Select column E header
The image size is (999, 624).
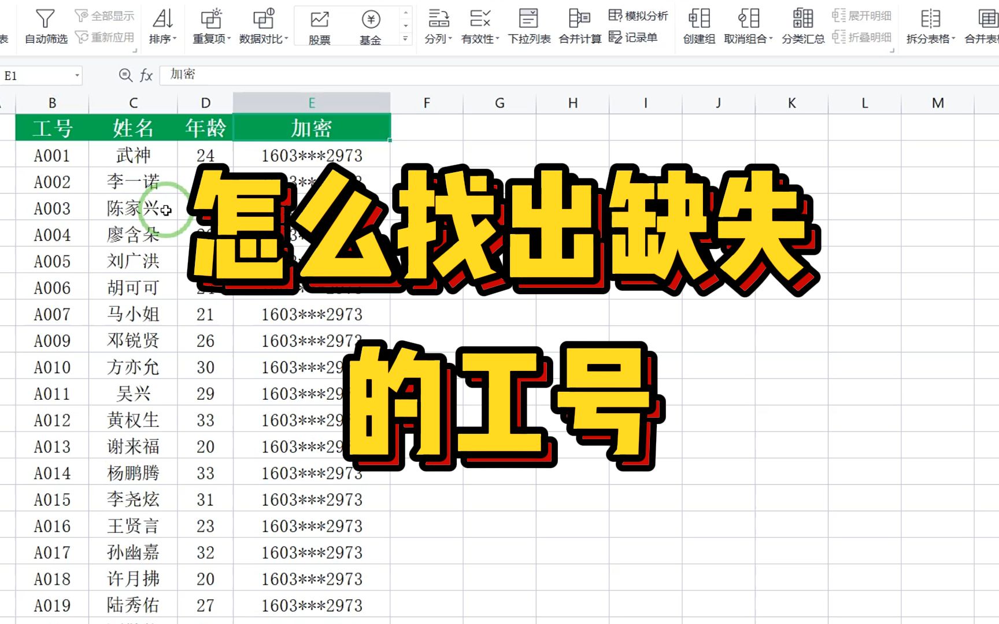pyautogui.click(x=312, y=103)
